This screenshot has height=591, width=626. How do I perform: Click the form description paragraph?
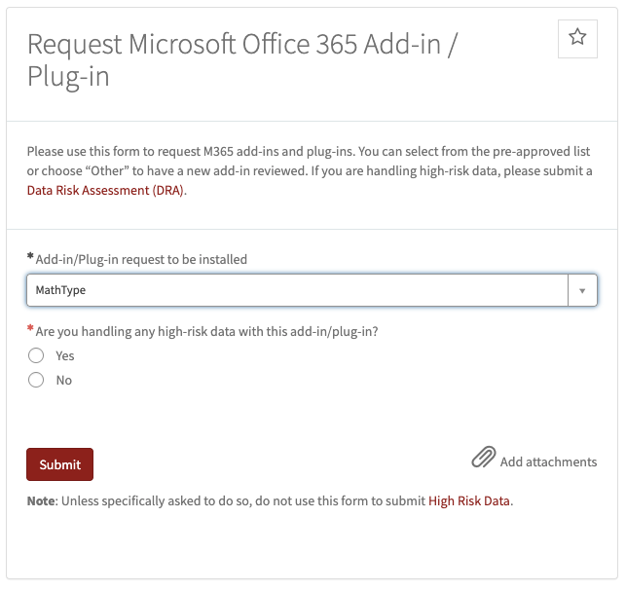[310, 171]
